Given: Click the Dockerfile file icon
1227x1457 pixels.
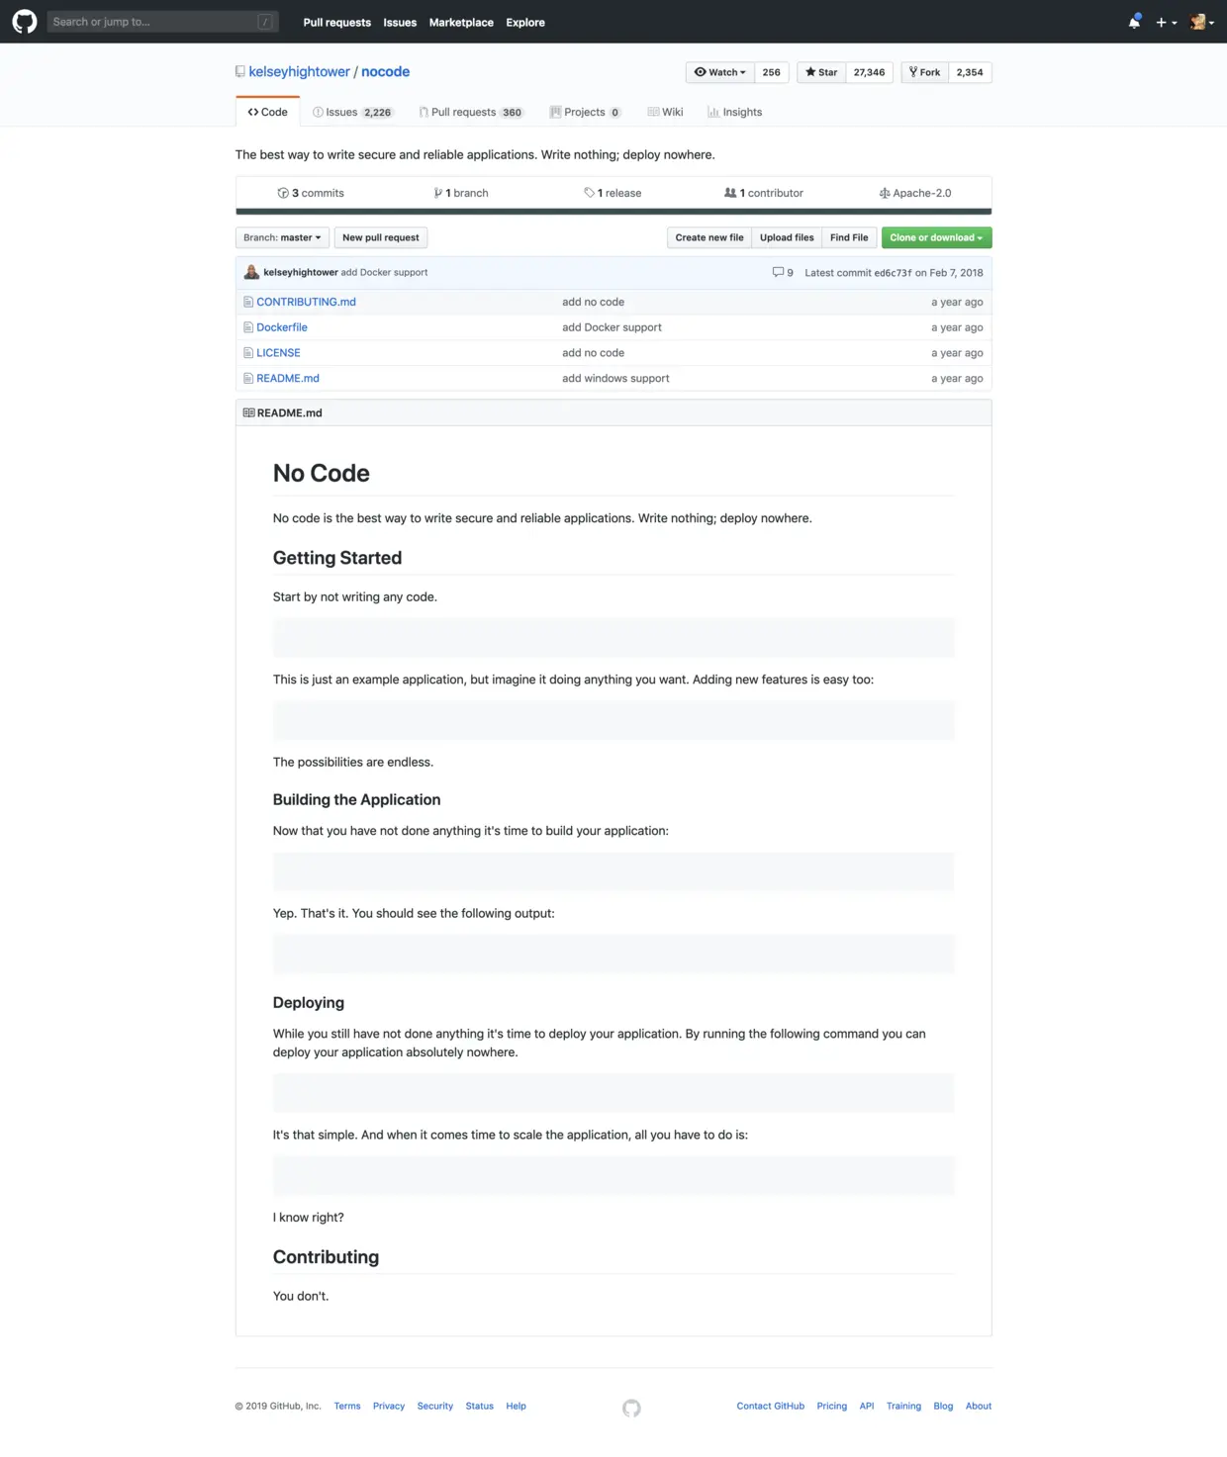Looking at the screenshot, I should point(248,327).
